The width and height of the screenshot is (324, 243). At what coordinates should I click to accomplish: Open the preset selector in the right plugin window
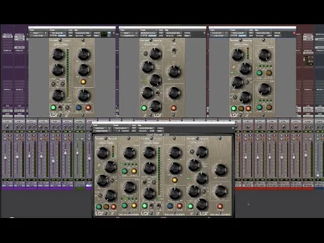pyautogui.click(x=238, y=33)
